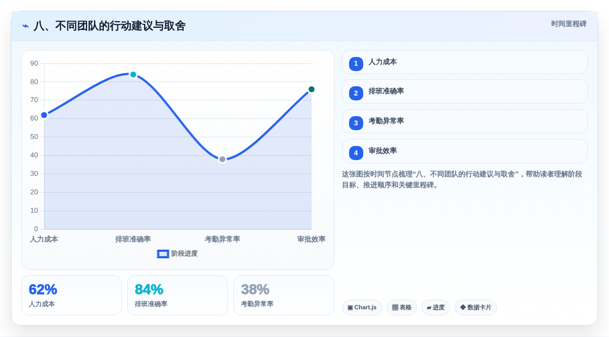Select the 排班准确率 peak data point
Viewport: 609px width, 337px height.
[133, 74]
